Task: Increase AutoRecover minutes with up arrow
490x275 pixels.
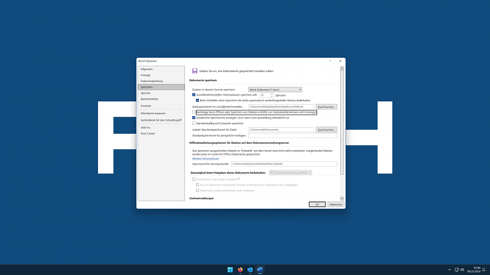Action: pos(271,94)
